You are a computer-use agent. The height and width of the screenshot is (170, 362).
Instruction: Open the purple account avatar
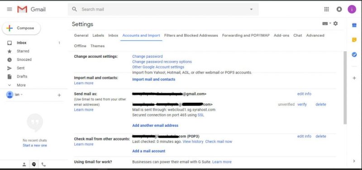click(x=352, y=9)
